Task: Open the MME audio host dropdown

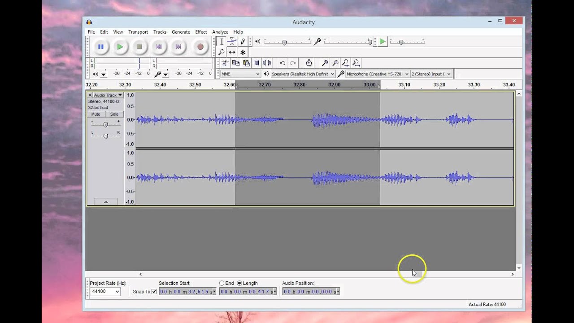Action: [x=240, y=74]
